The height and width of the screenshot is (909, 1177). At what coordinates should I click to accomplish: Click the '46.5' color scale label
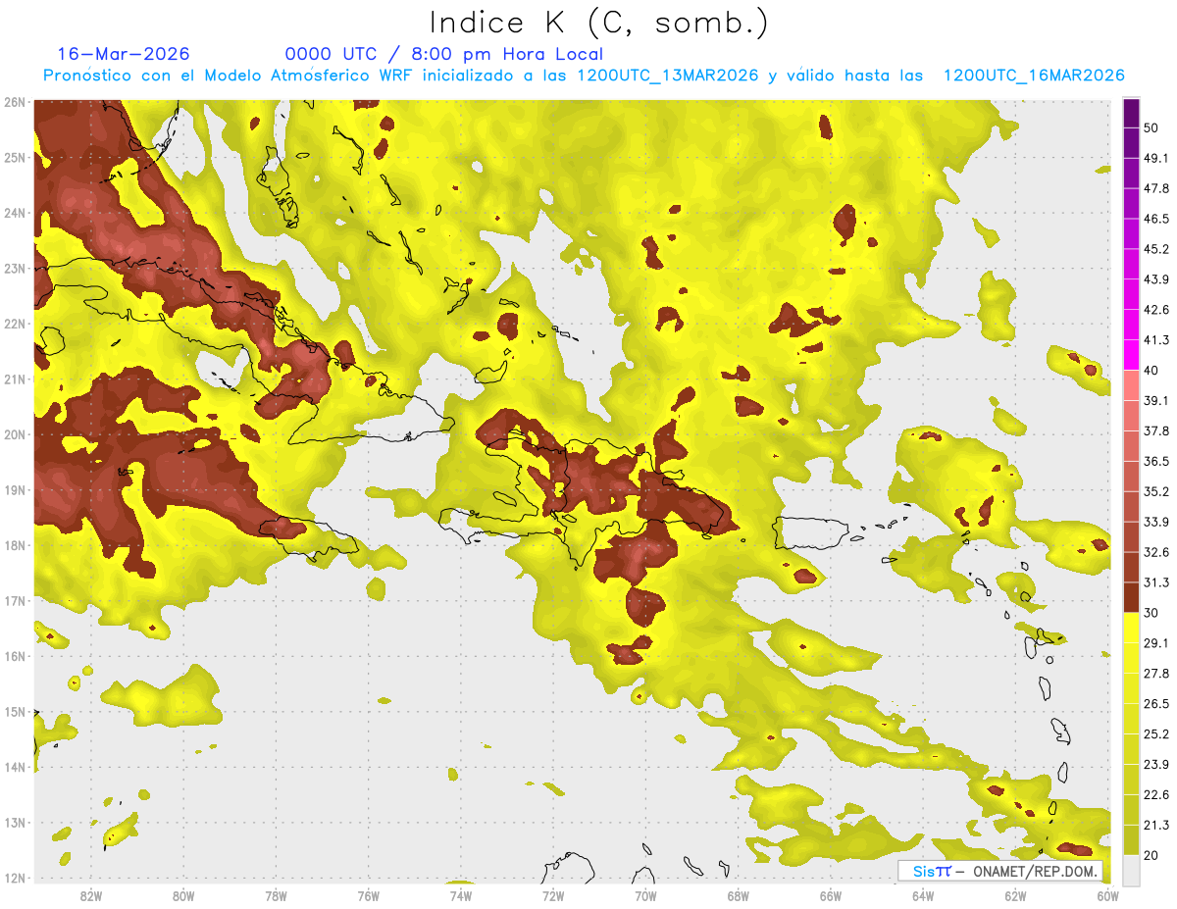[1156, 219]
